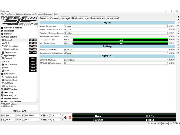
Task: Open the File menu
Action: [2, 14]
